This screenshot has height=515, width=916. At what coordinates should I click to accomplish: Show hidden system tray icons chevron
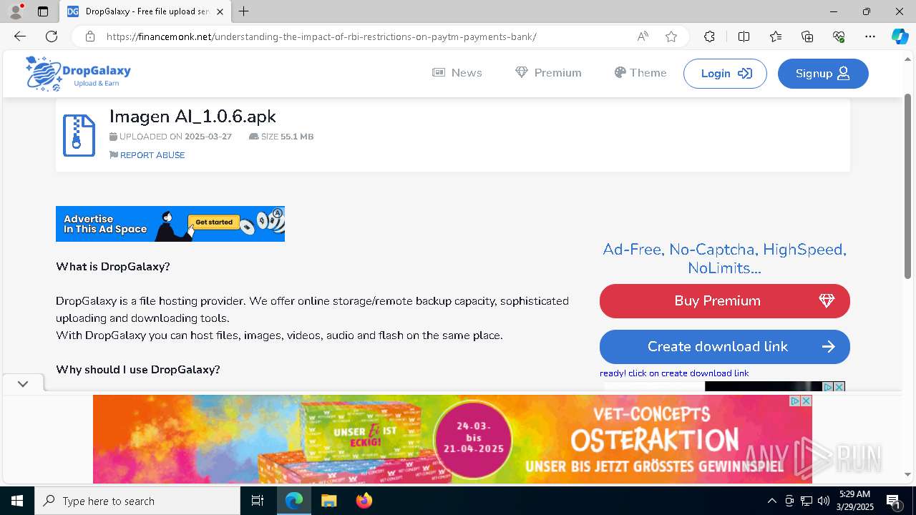771,501
